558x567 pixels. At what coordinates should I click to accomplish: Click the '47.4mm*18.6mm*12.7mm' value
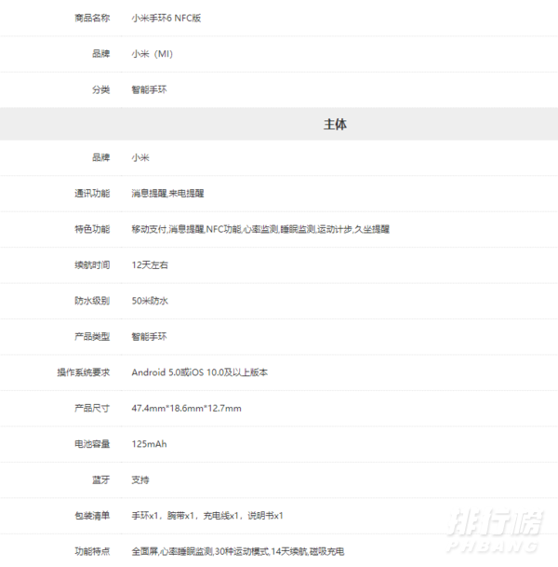[186, 408]
